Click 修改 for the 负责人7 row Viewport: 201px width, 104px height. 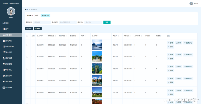(179, 55)
